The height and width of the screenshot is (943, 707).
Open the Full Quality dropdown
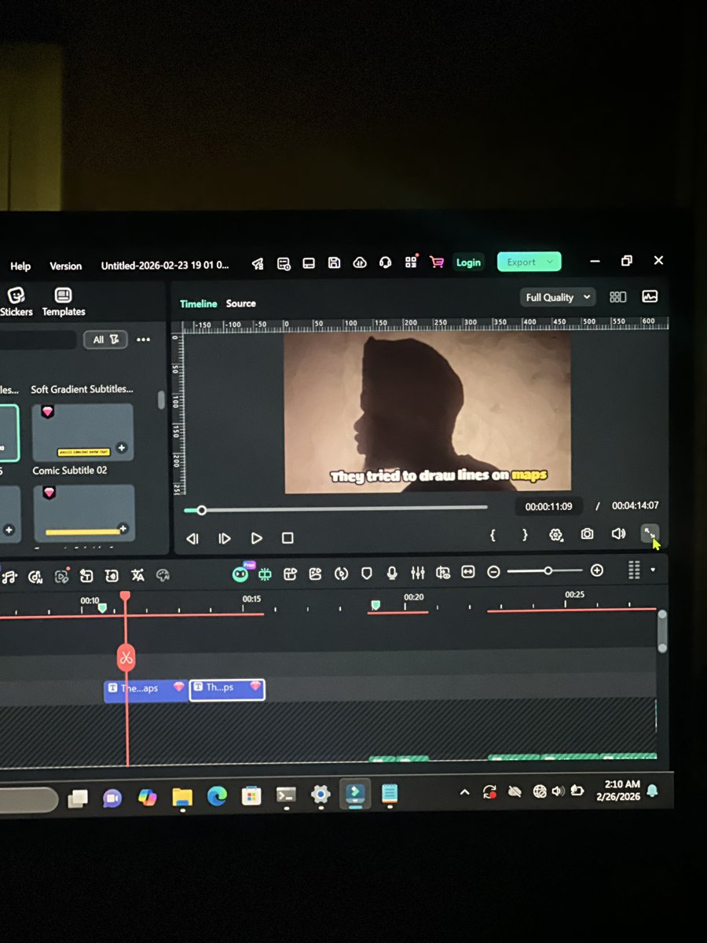[x=558, y=297]
